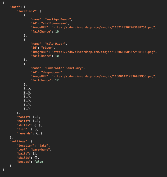
Task: Expand the collapsed "tools" array
Action: (36, 117)
